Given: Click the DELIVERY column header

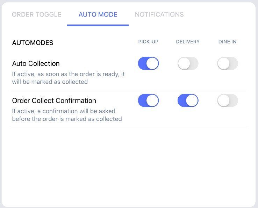Looking at the screenshot, I should 188,42.
